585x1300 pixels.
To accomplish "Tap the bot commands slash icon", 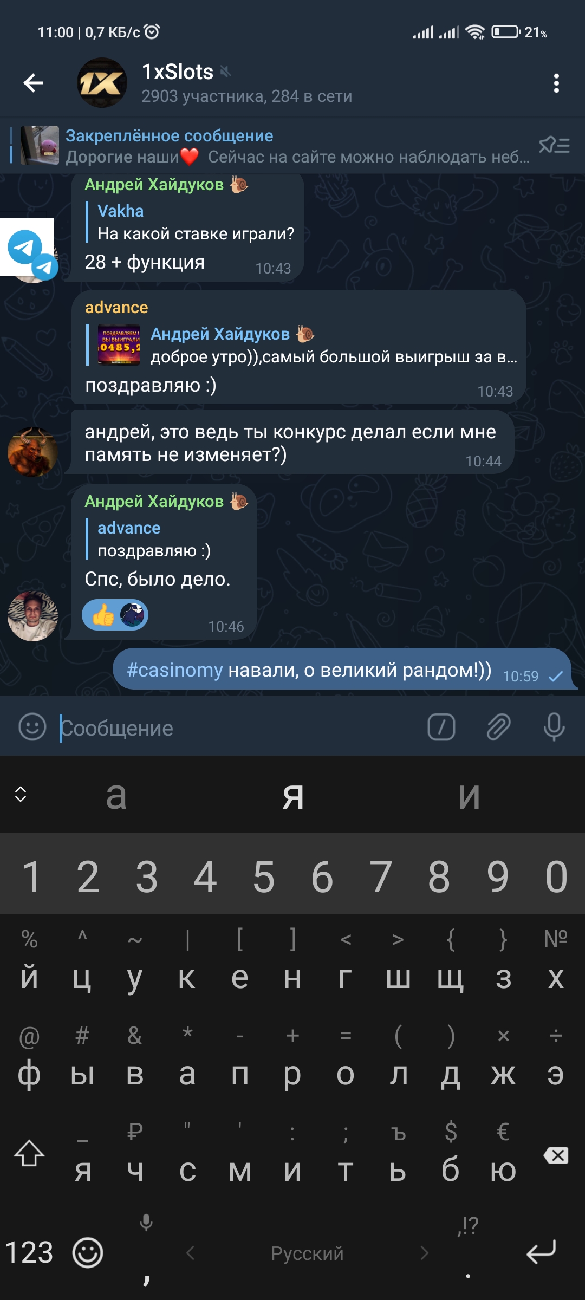I will coord(441,726).
